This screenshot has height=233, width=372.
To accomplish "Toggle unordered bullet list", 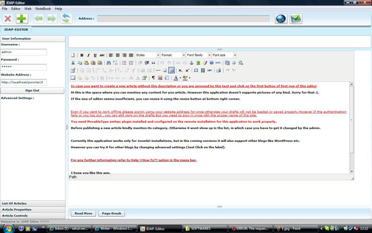I will (x=125, y=63).
